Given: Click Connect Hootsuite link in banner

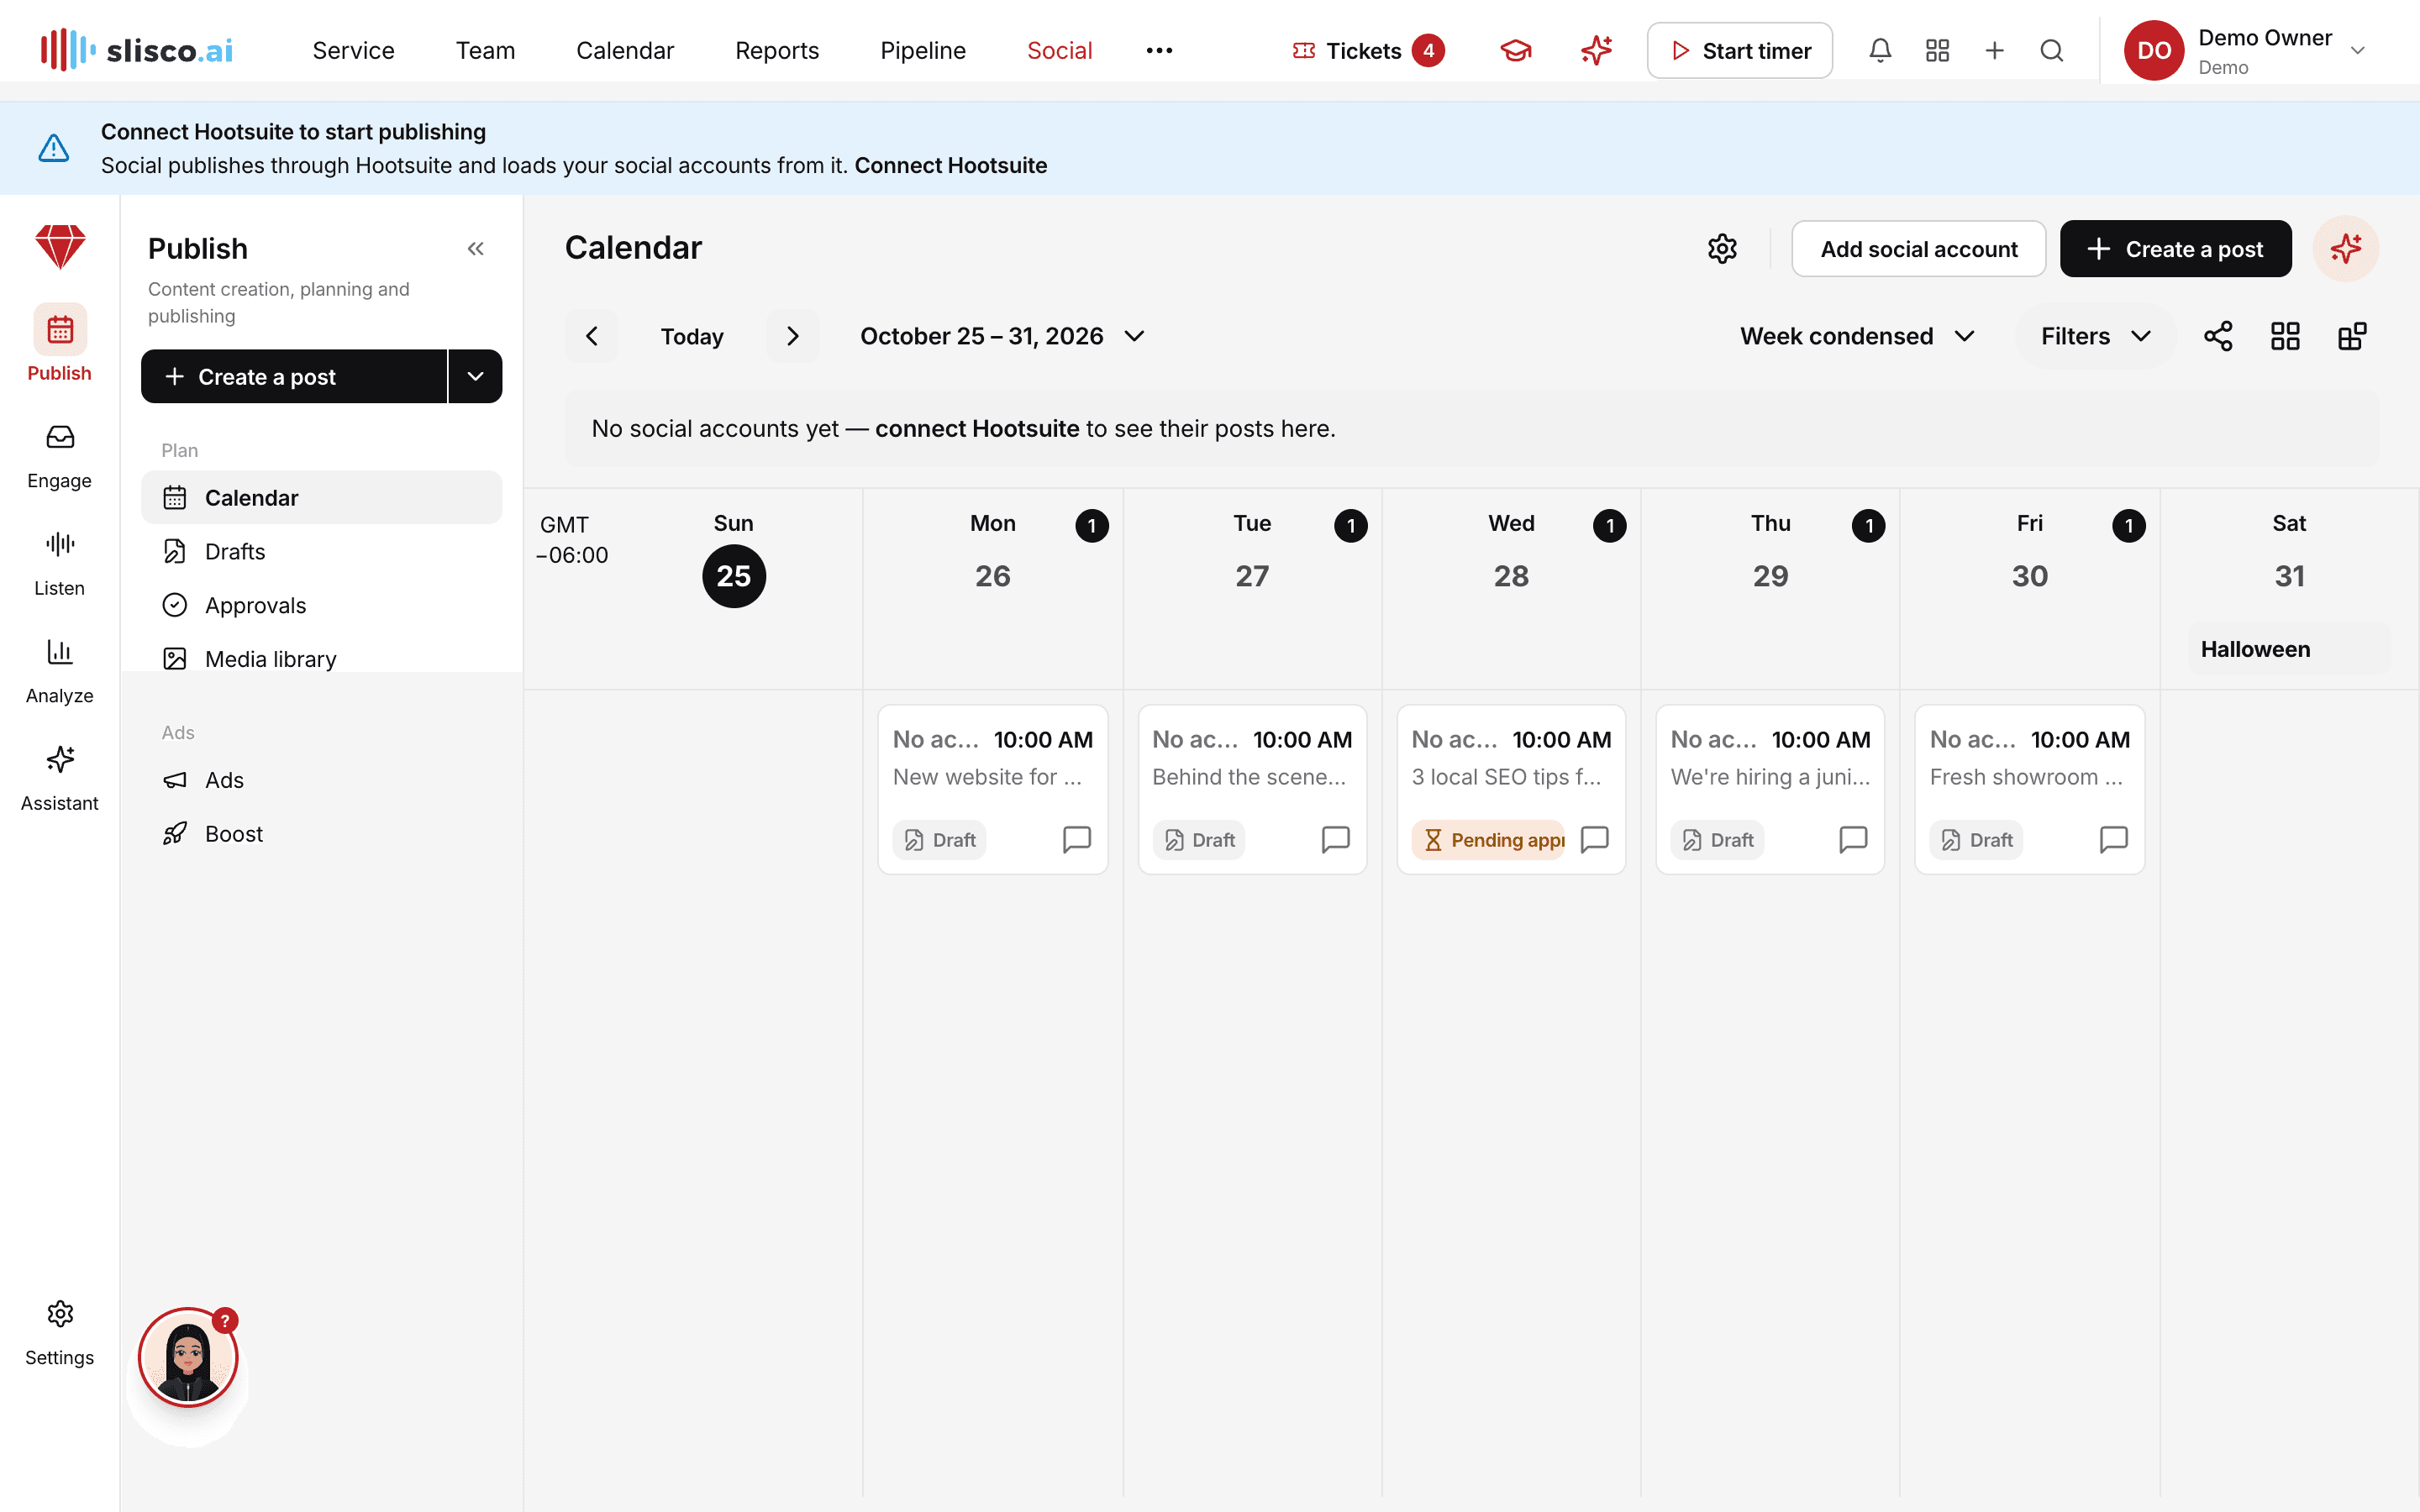Looking at the screenshot, I should point(950,166).
